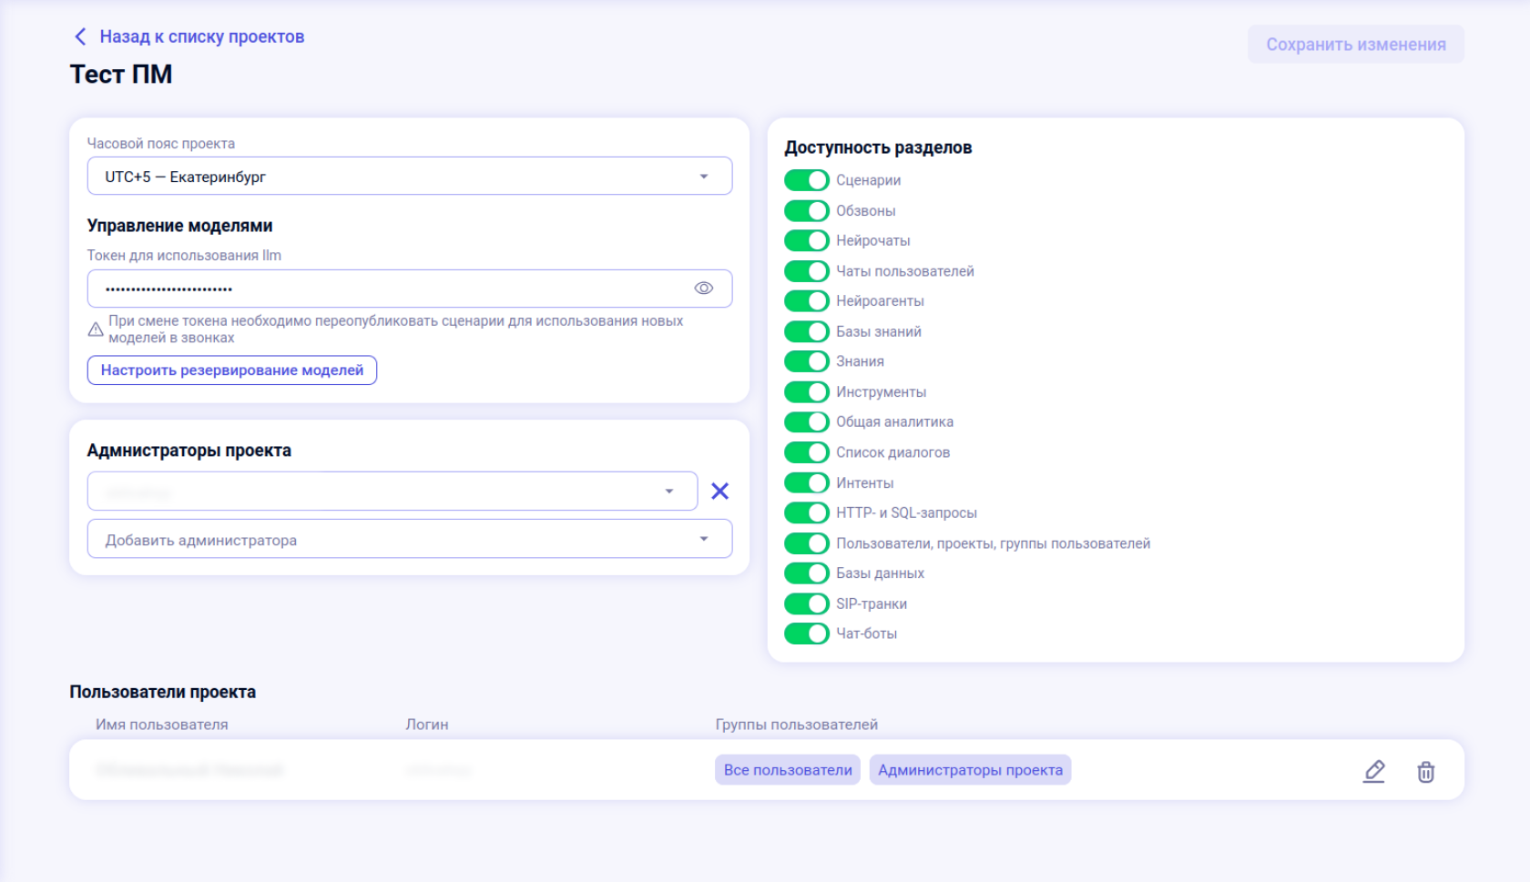
Task: Turn off the Инструменты switch
Action: (x=807, y=392)
